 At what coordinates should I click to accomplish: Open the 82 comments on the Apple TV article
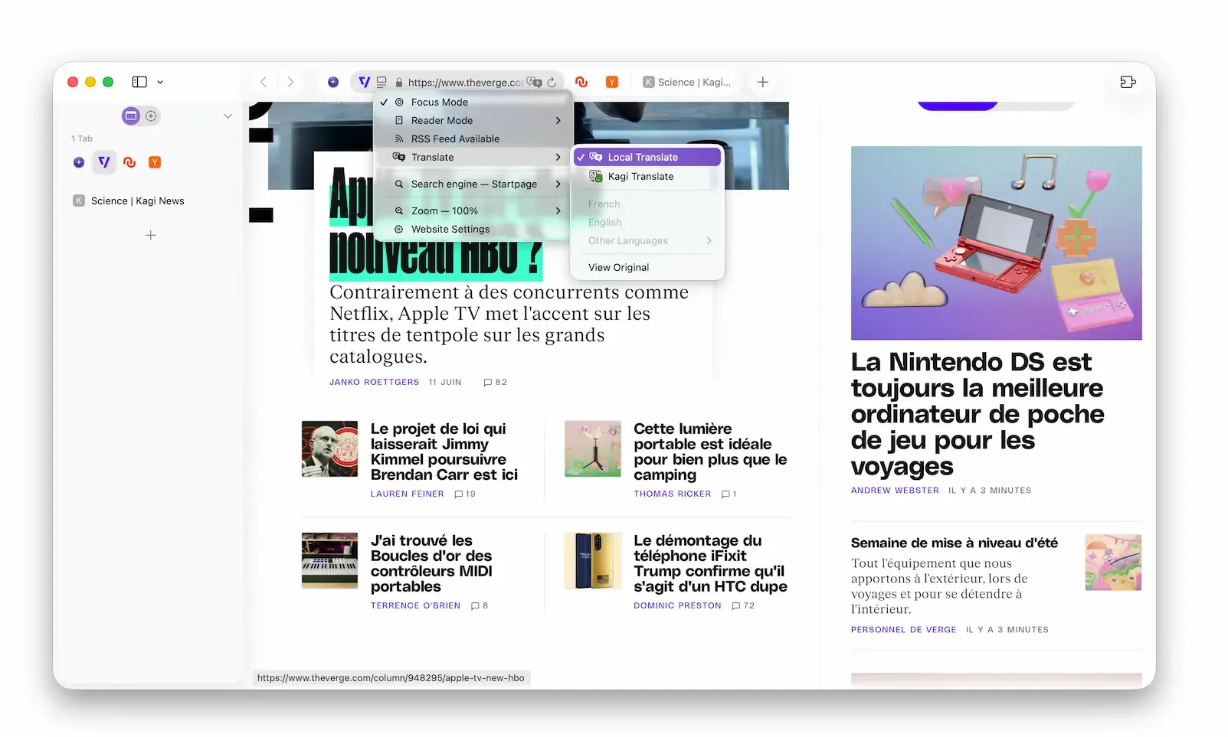point(495,382)
